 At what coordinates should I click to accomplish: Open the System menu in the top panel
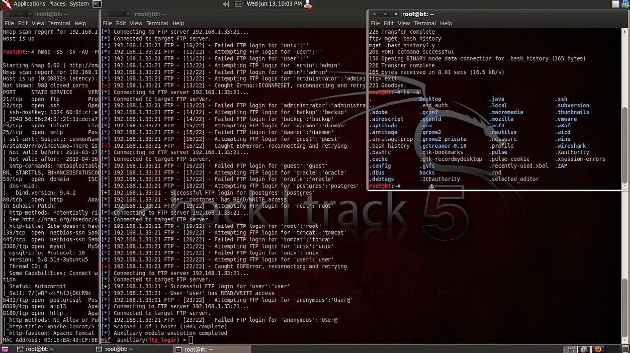point(79,4)
